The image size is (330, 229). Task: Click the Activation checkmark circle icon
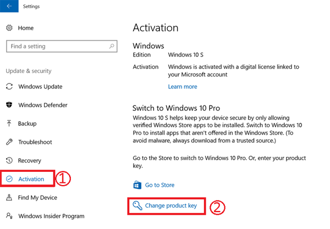9,179
